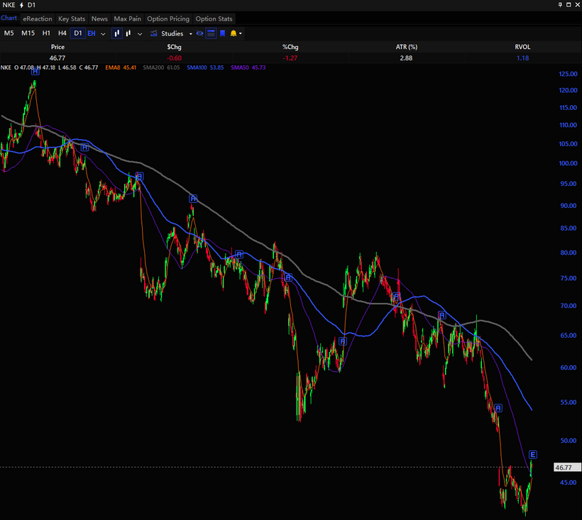The height and width of the screenshot is (520, 582).
Task: Go to the Option Stats tab
Action: click(214, 19)
